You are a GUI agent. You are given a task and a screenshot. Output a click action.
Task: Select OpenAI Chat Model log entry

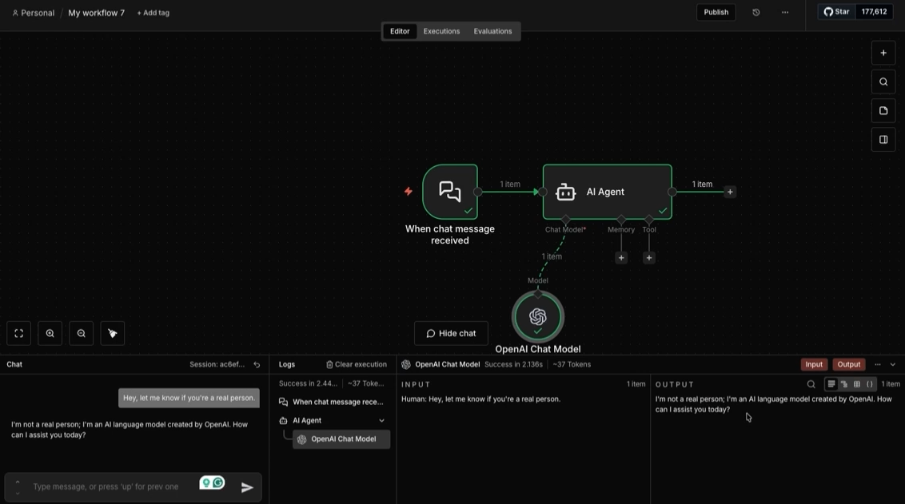[x=341, y=439]
